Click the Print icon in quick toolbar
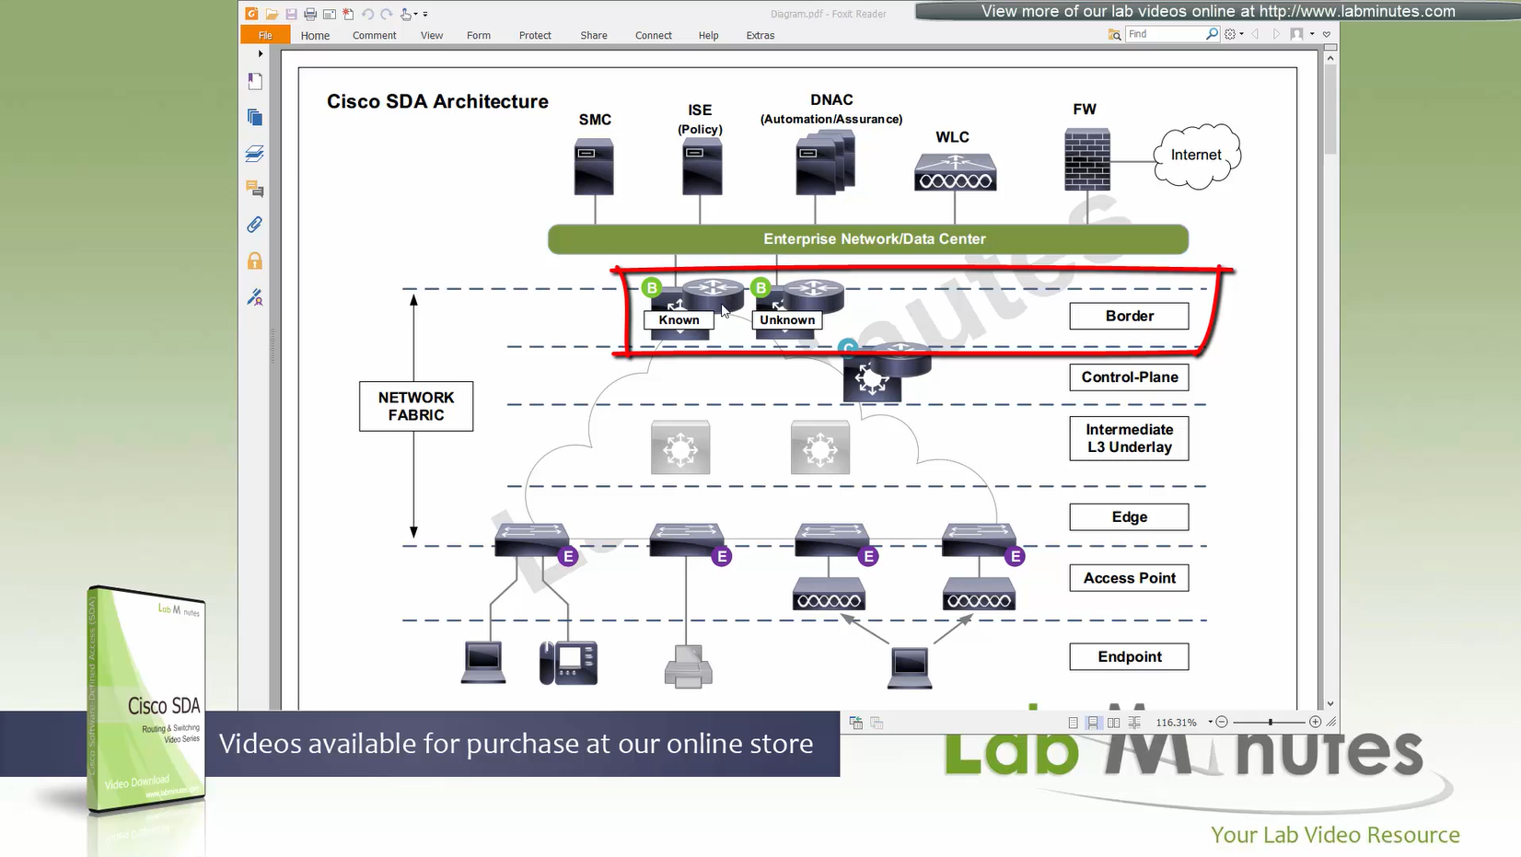This screenshot has height=857, width=1521. (x=310, y=14)
